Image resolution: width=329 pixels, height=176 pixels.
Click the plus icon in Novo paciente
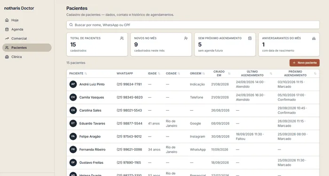(294, 63)
